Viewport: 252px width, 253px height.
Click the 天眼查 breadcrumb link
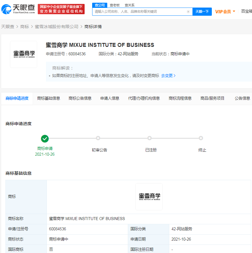pos(8,27)
